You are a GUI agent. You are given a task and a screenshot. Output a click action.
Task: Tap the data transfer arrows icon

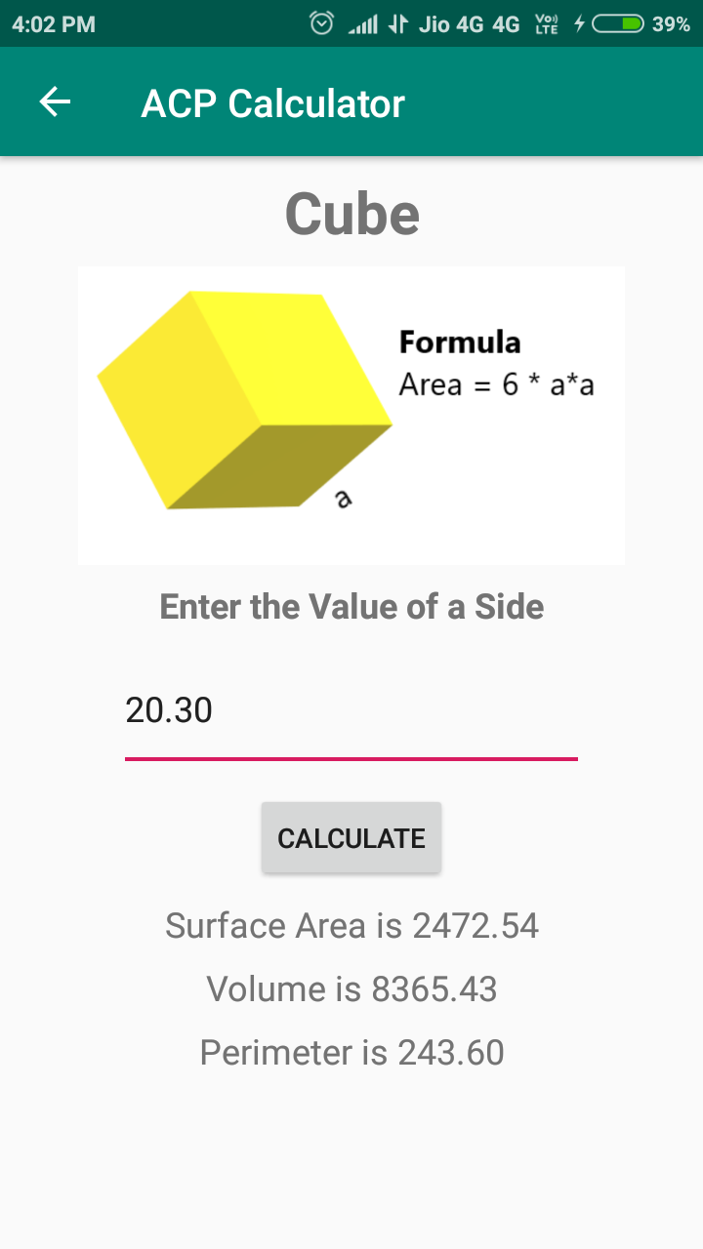pyautogui.click(x=398, y=24)
